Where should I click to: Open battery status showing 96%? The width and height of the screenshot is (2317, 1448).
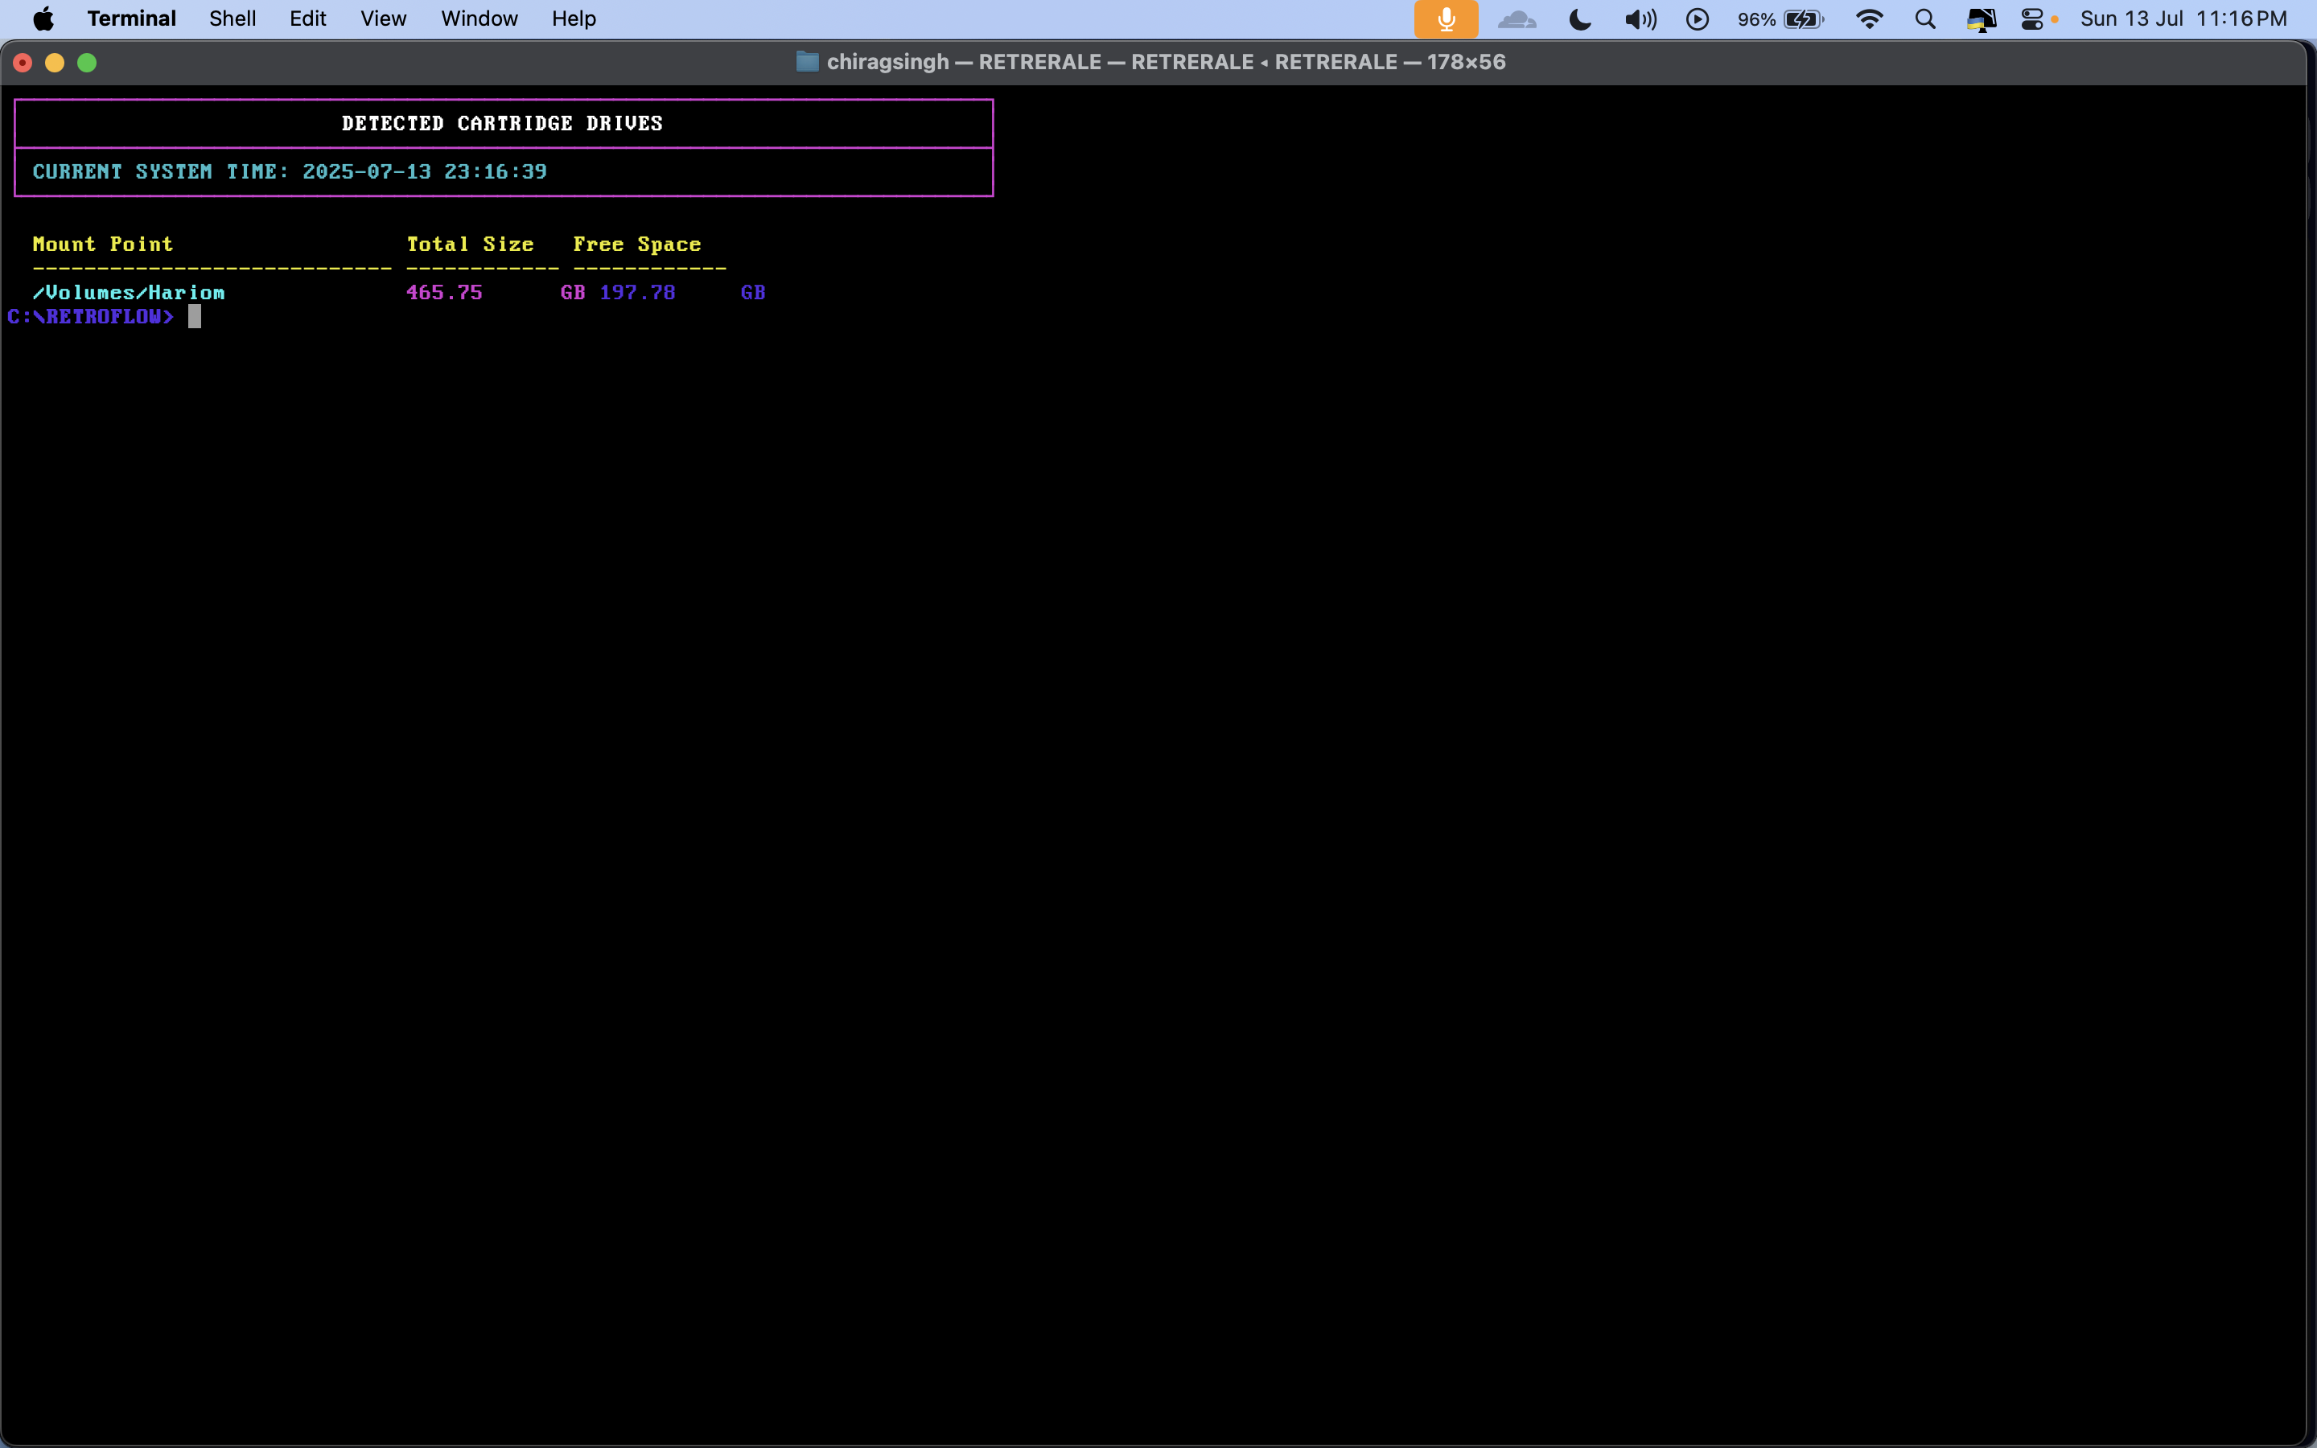1781,19
